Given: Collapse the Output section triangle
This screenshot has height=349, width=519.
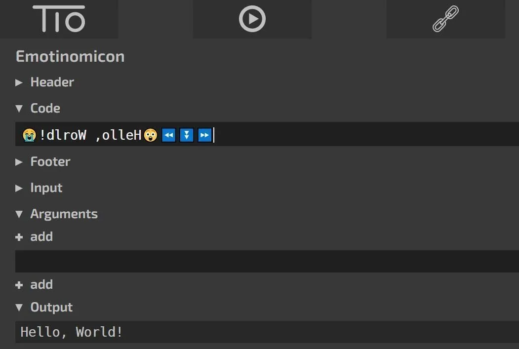Looking at the screenshot, I should (19, 308).
